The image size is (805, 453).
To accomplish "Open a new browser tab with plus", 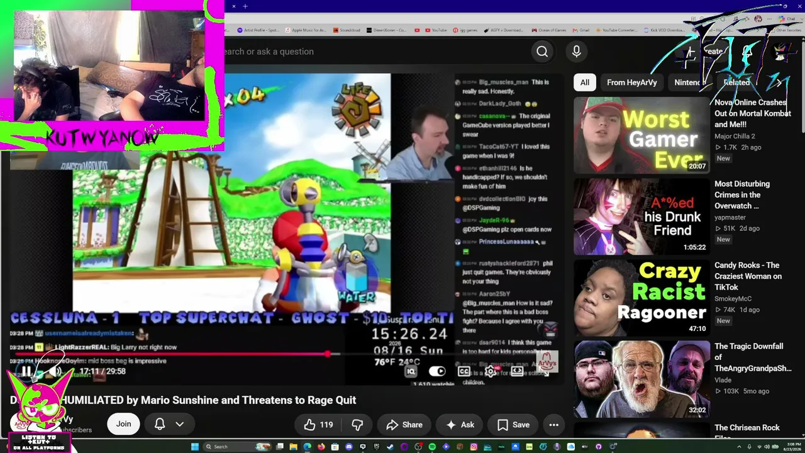I will 245,6.
